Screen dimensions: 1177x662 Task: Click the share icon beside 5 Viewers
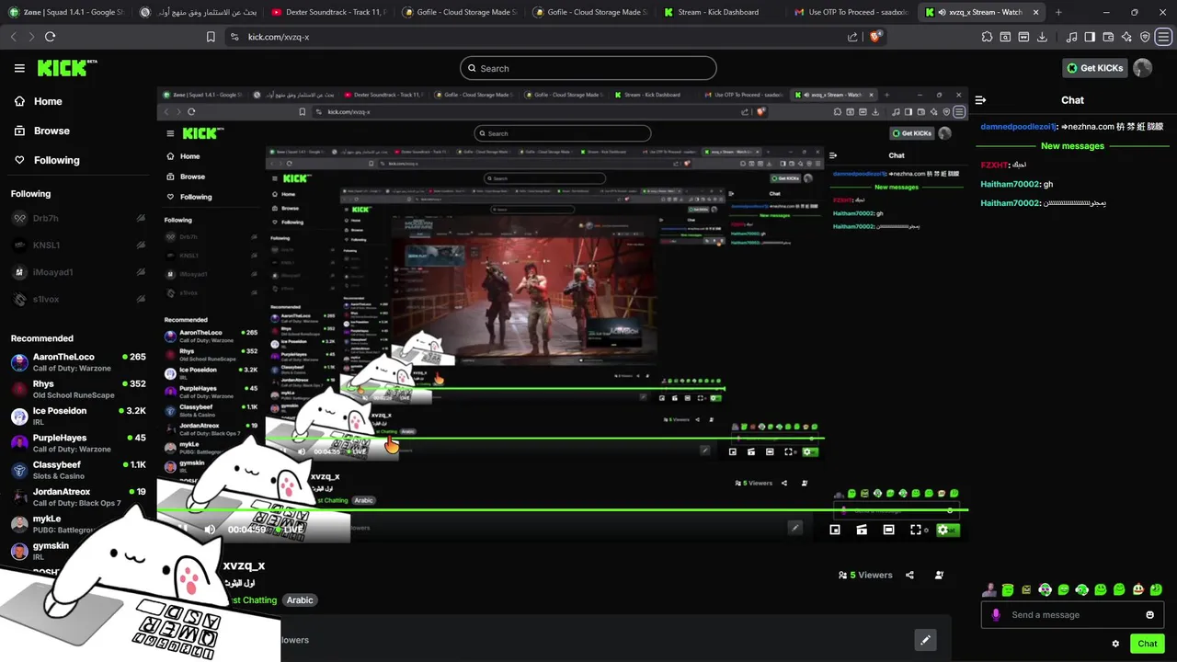(x=909, y=575)
